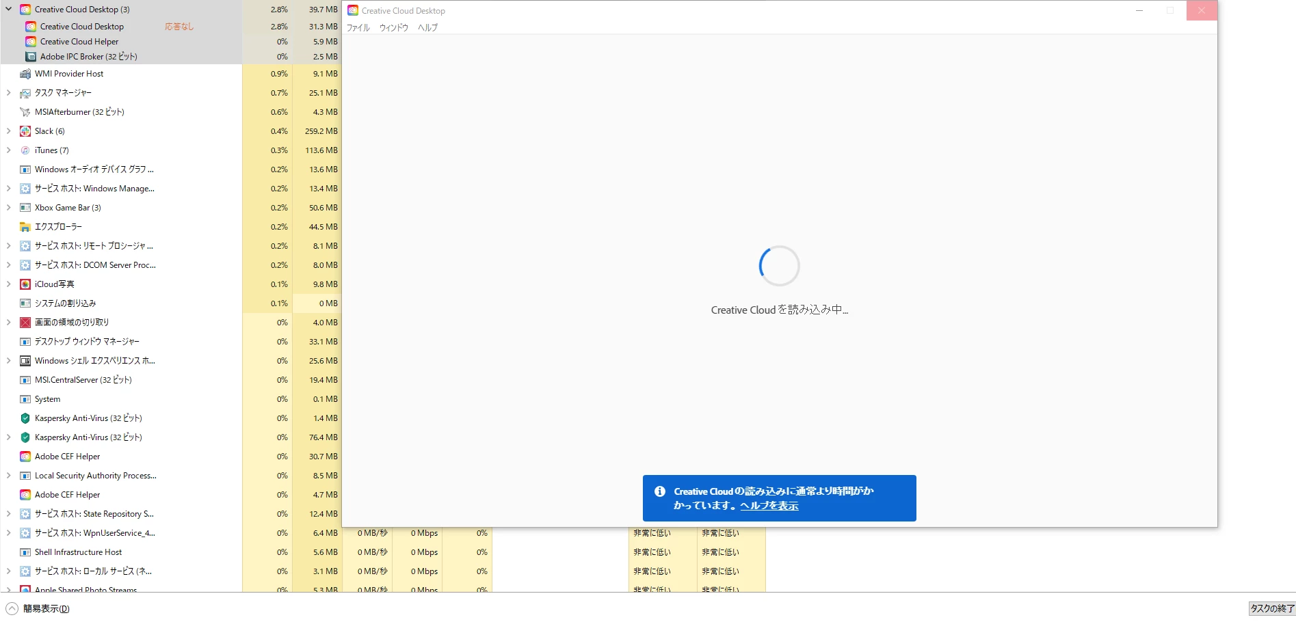Click the Creative Cloud Desktop (3) group icon
The height and width of the screenshot is (624, 1296).
(x=25, y=10)
